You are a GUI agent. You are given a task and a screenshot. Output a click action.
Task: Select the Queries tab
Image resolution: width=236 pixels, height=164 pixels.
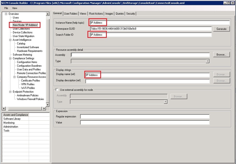tap(120, 13)
